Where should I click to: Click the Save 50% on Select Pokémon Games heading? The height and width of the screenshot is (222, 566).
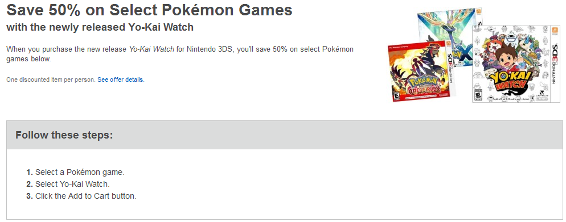pyautogui.click(x=149, y=10)
